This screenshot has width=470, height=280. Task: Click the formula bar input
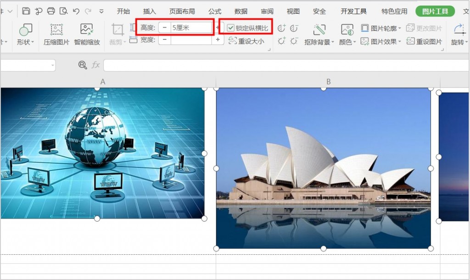286,65
